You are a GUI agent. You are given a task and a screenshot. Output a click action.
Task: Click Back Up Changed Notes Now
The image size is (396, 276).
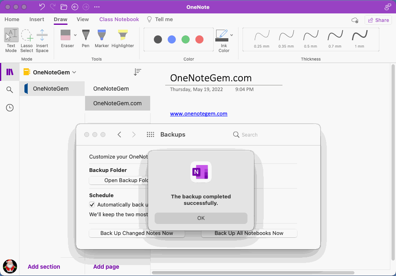[137, 233]
